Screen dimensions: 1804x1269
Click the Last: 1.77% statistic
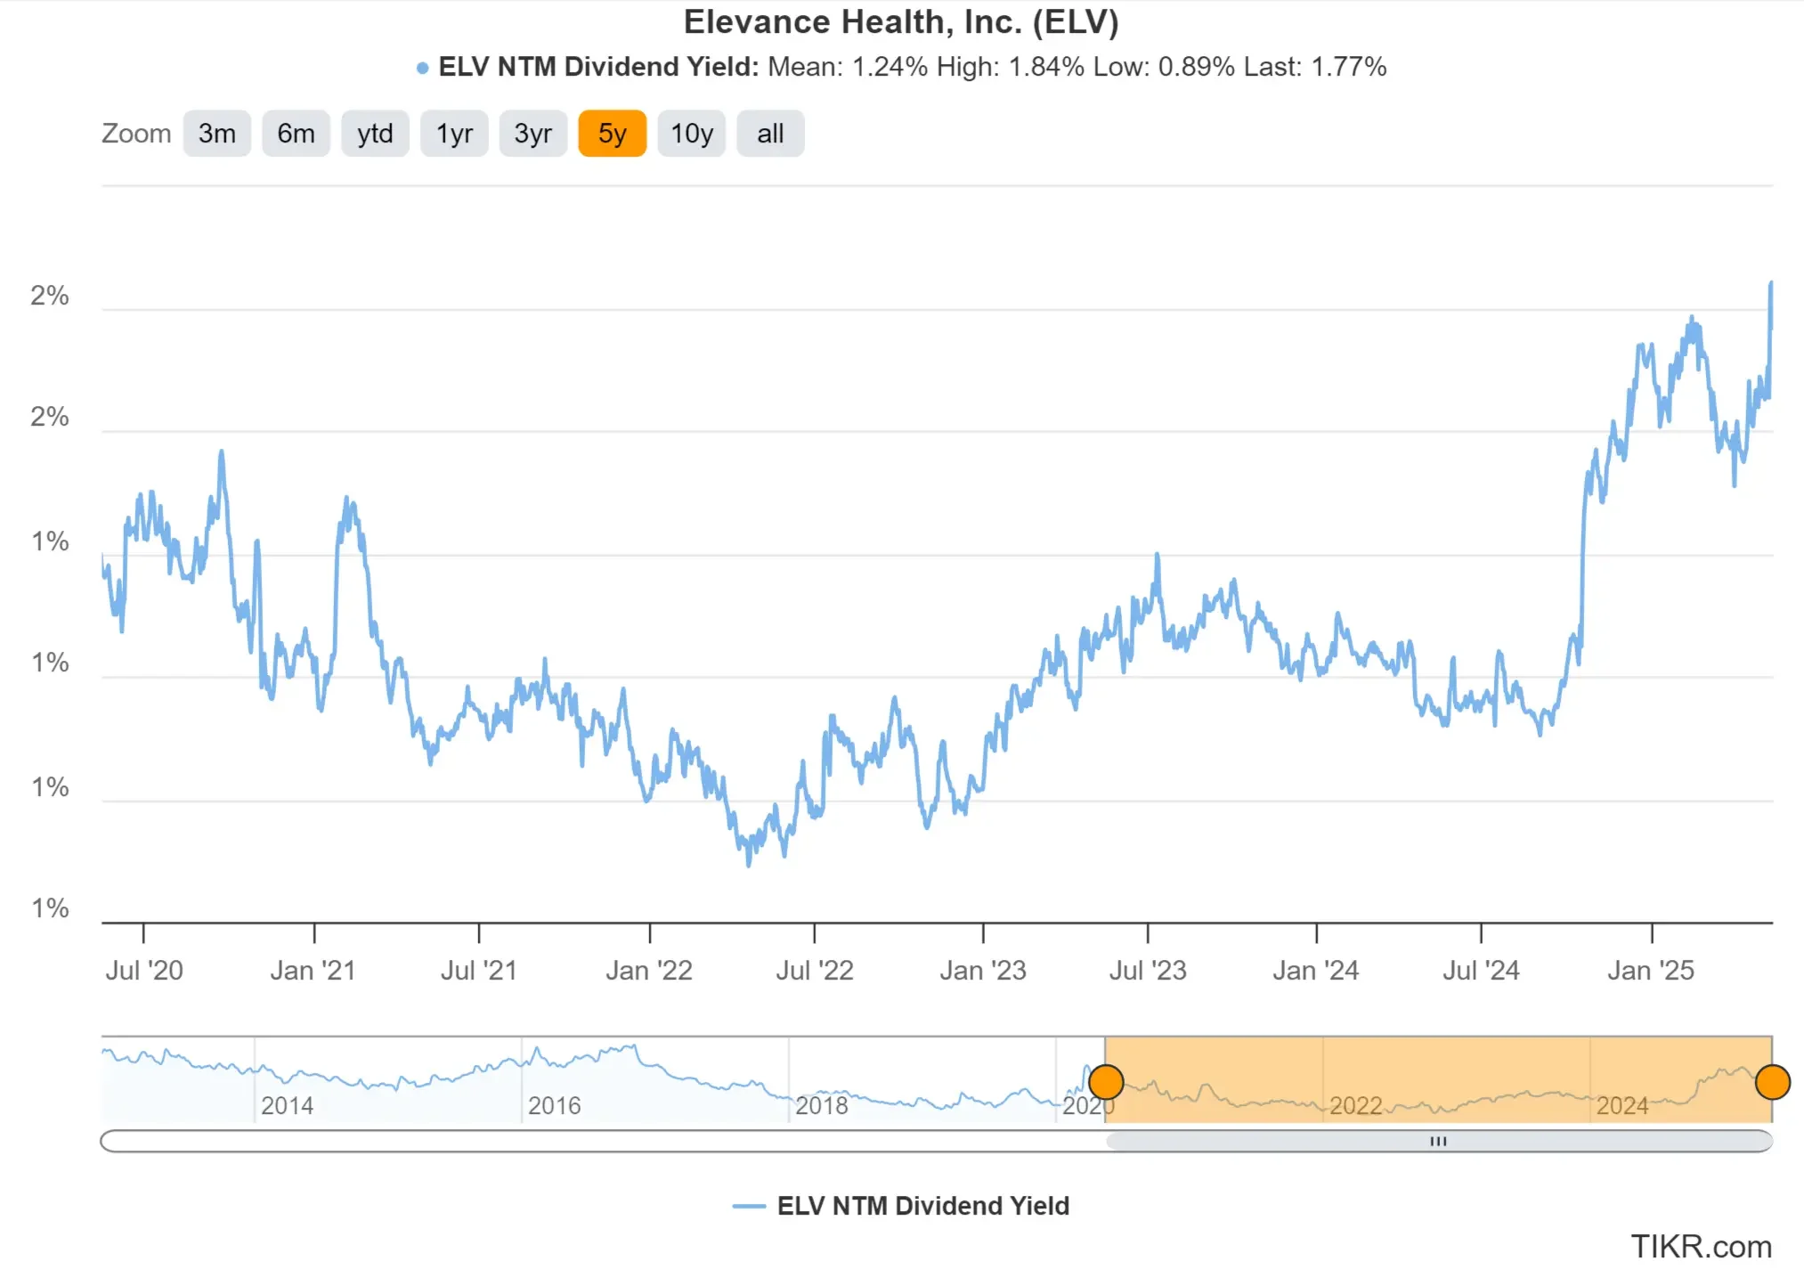(1315, 67)
